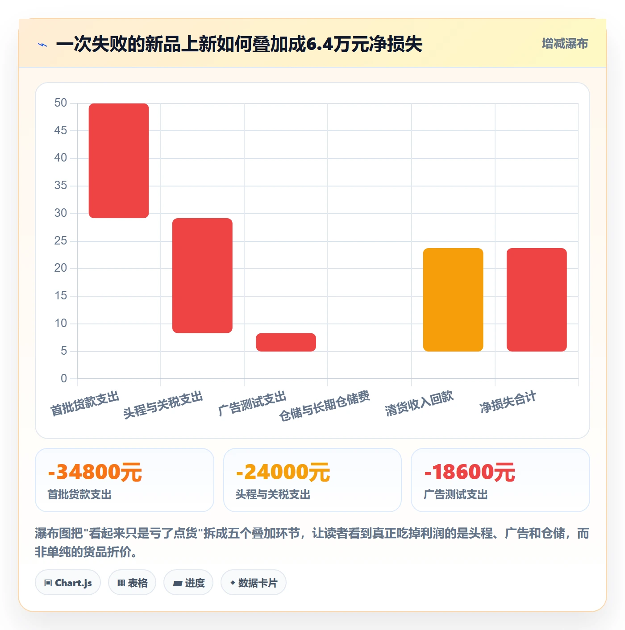Click the 净损失合计 red bar
This screenshot has height=630, width=625.
537,300
